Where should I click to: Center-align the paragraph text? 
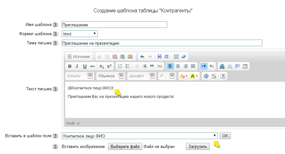178,67
